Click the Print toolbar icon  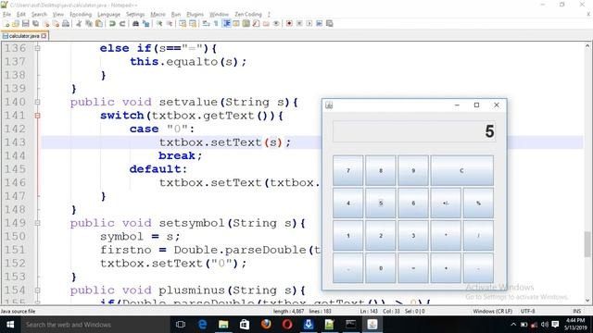point(66,23)
